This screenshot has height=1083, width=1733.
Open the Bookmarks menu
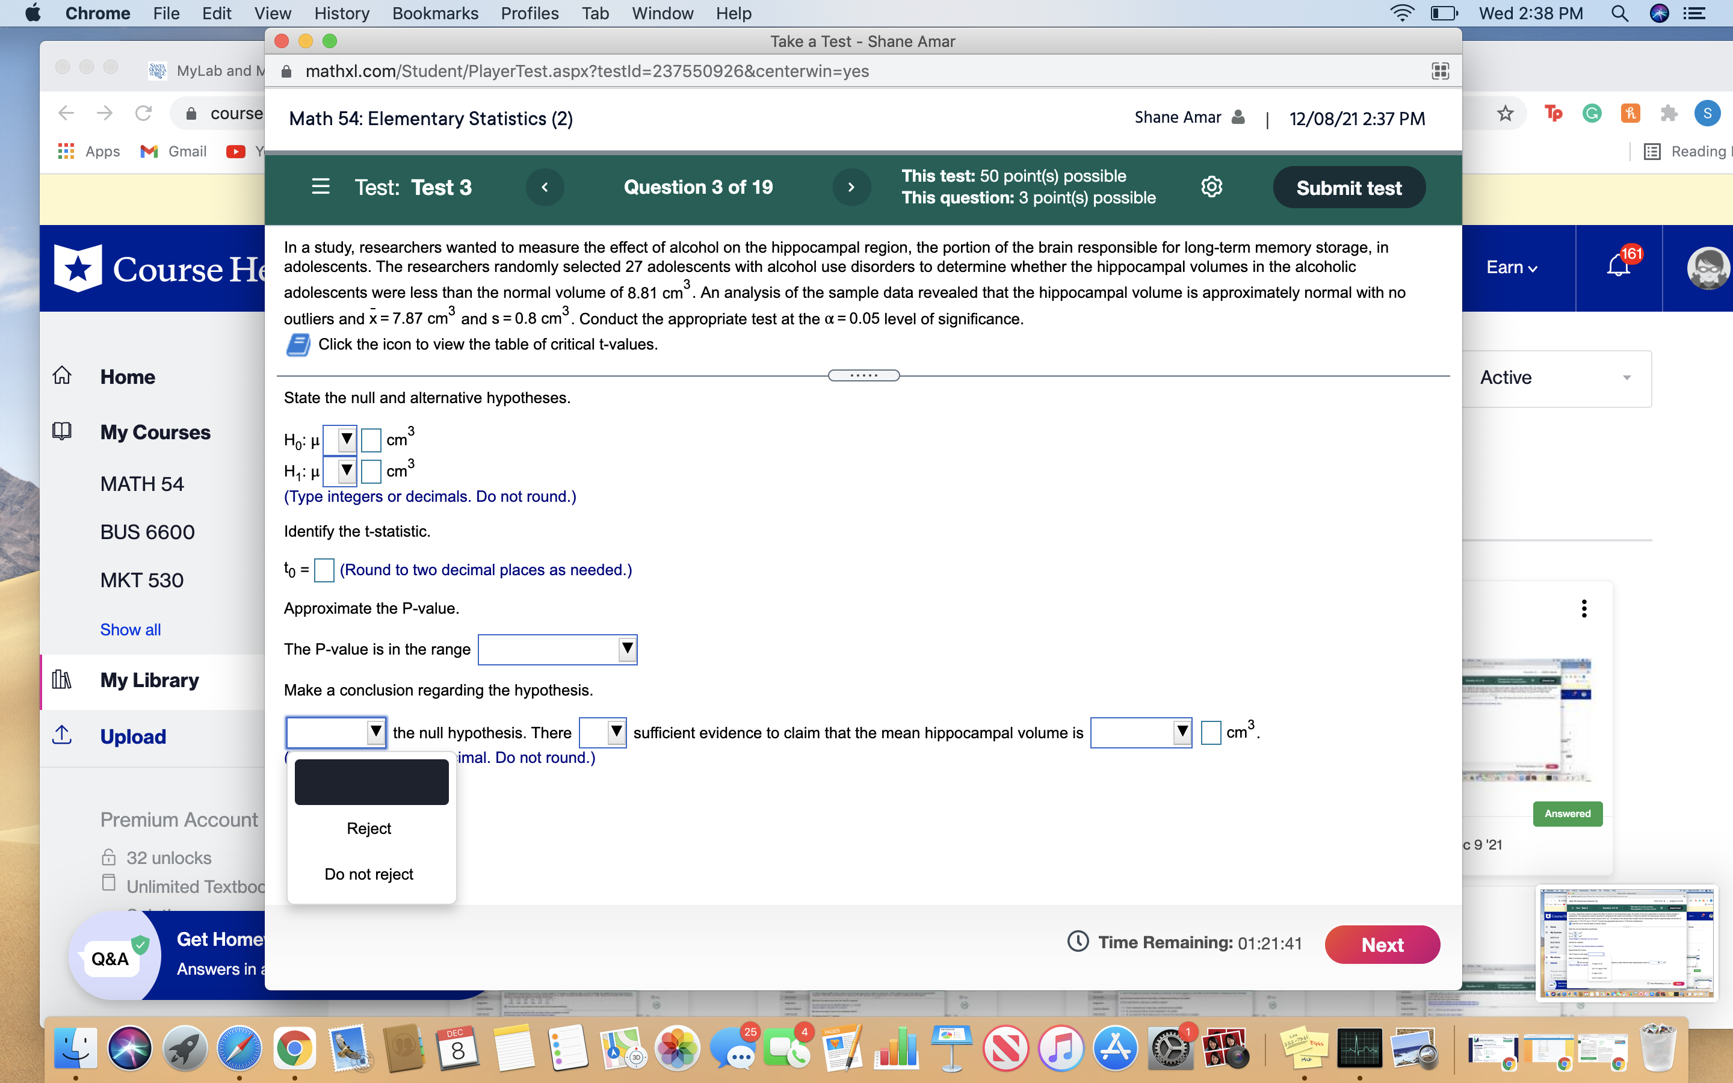click(436, 13)
